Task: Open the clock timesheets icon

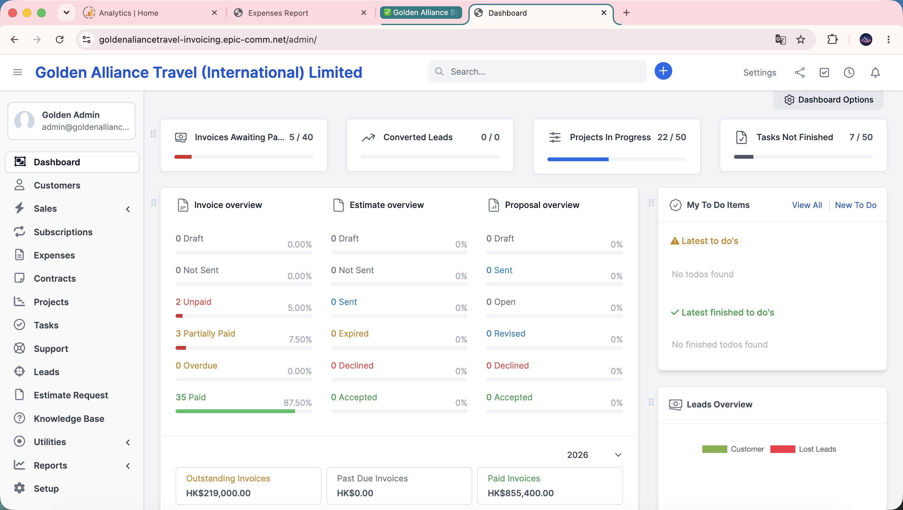Action: 849,72
